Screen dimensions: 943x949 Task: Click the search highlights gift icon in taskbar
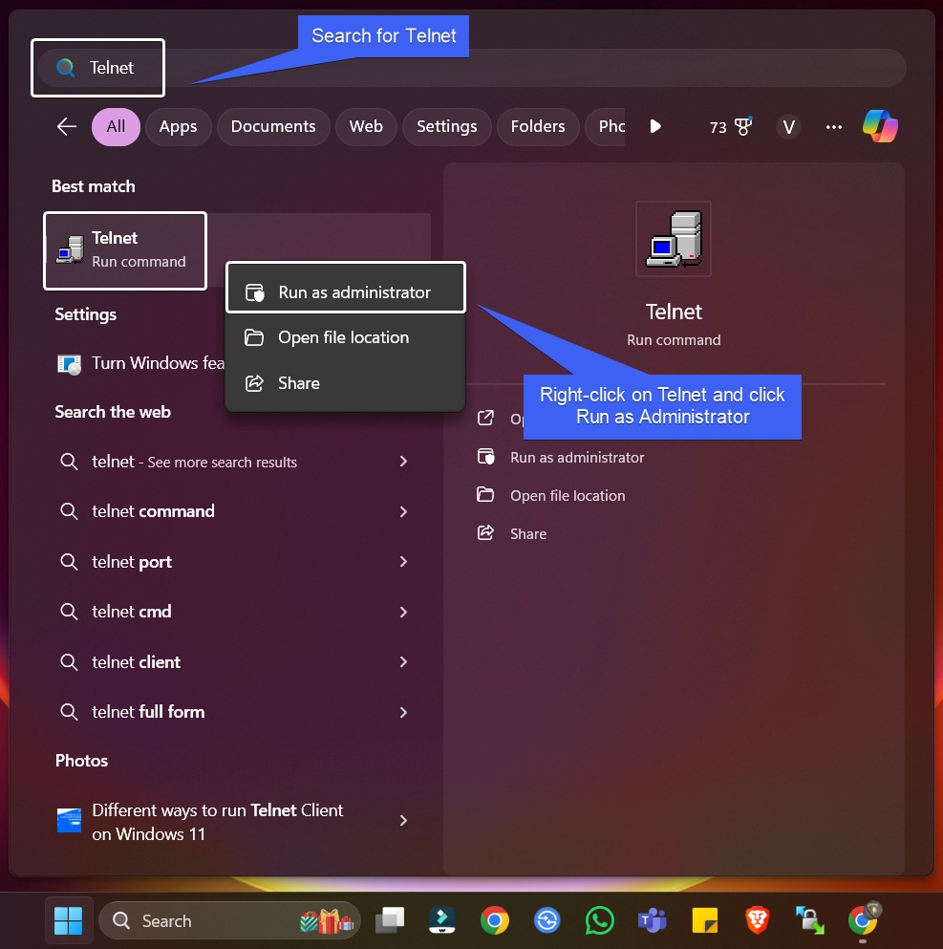(328, 921)
